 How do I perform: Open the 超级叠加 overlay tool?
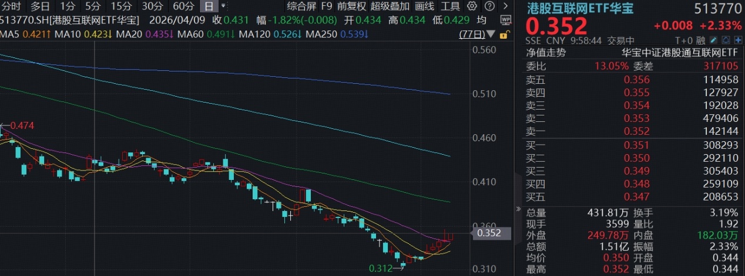(x=389, y=6)
